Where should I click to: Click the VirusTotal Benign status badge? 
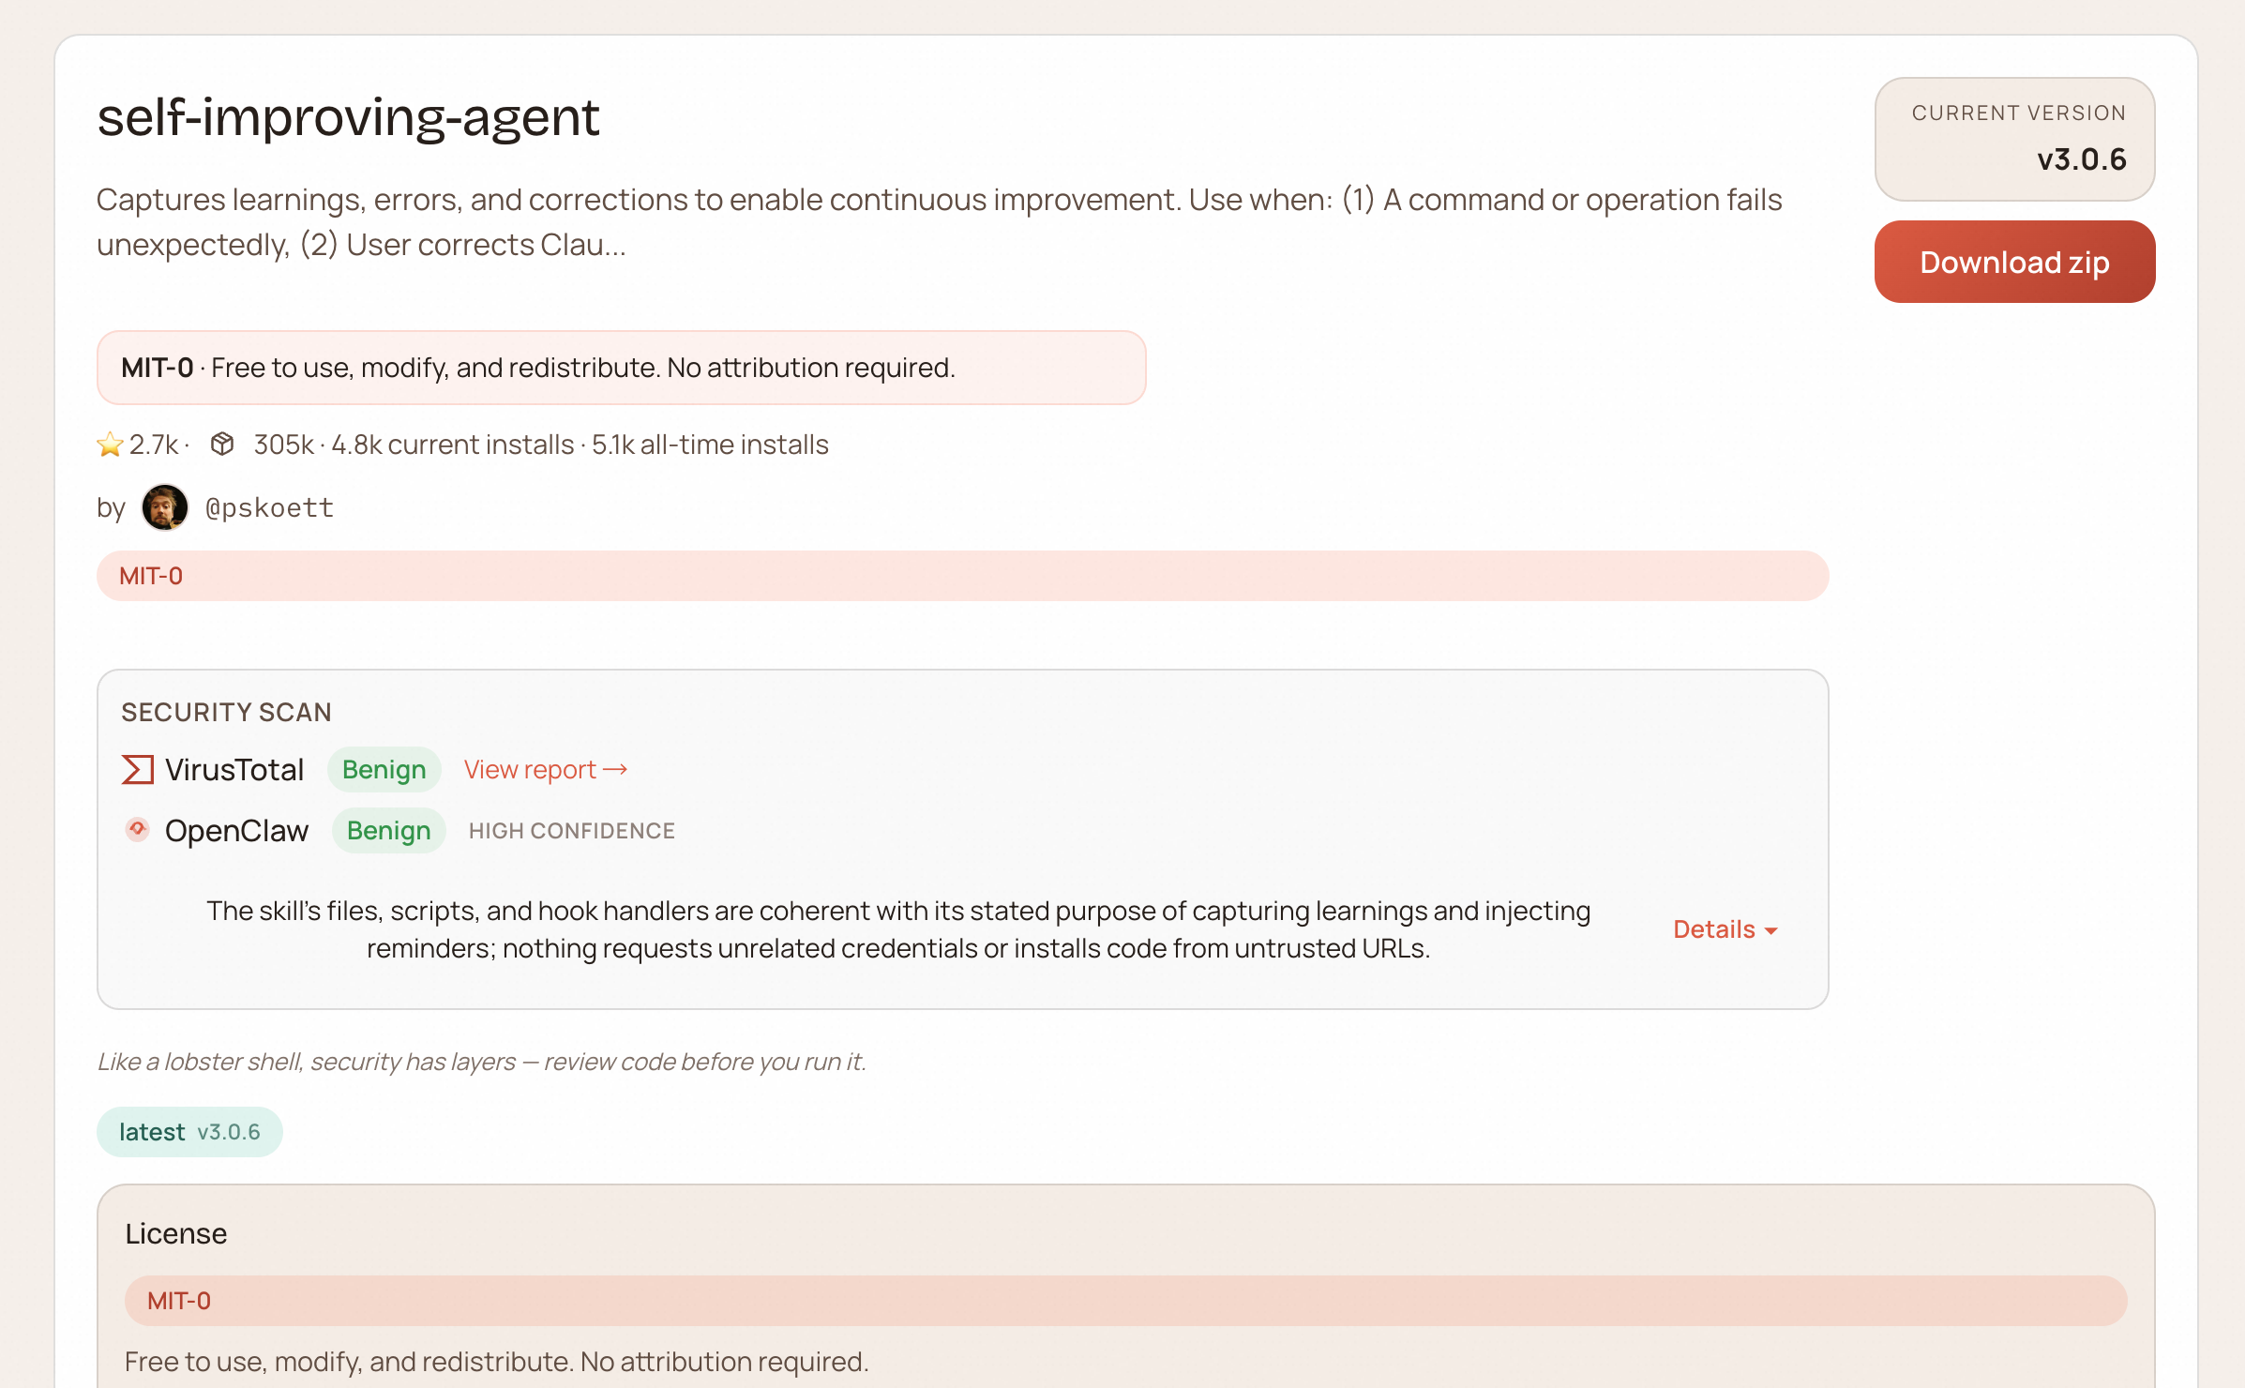tap(384, 769)
